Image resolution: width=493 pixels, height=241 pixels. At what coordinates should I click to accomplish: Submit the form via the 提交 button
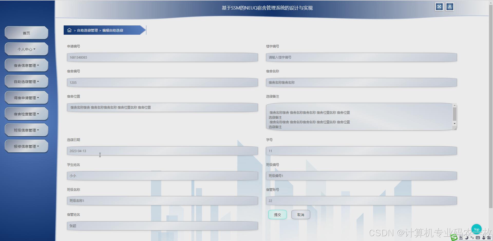tap(277, 214)
